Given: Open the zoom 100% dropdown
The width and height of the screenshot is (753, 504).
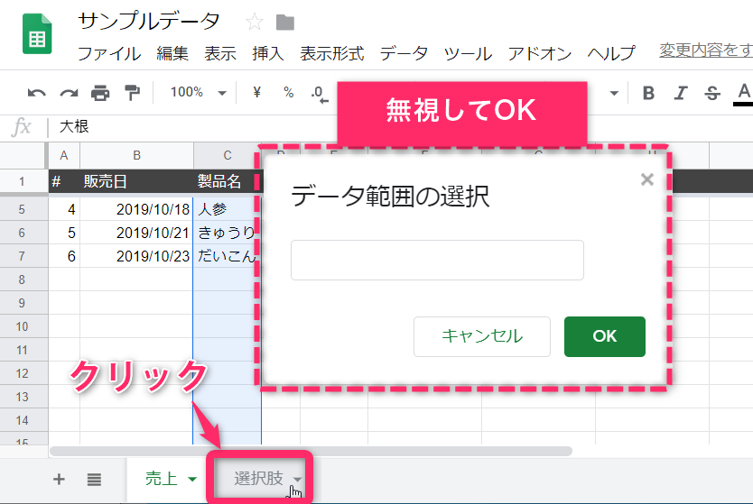Looking at the screenshot, I should 199,92.
